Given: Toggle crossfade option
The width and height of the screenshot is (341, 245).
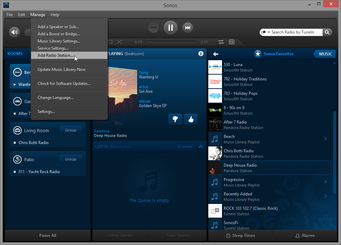Looking at the screenshot, I should click(221, 42).
